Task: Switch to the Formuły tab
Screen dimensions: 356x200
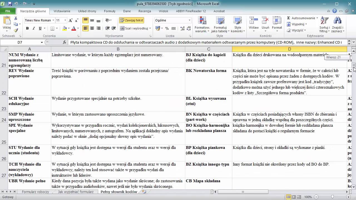Action: 110,11
